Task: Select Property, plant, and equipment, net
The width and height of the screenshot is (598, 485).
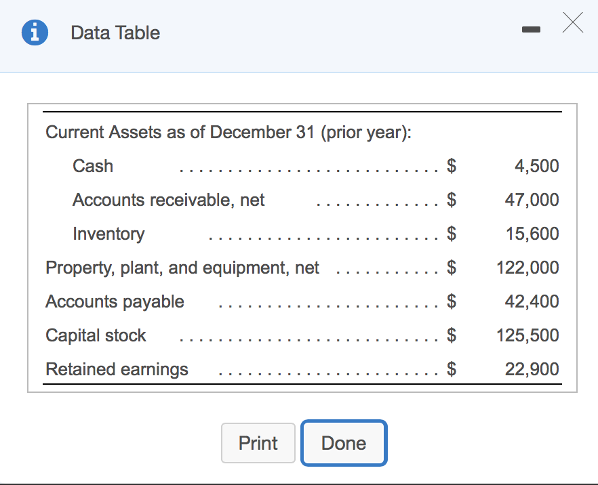Action: [182, 268]
